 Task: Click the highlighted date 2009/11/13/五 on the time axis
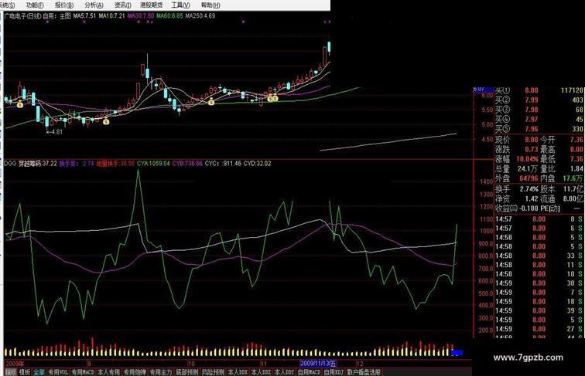click(318, 364)
